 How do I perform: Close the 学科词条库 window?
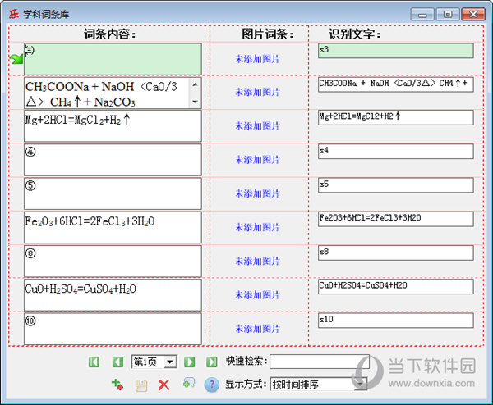click(x=473, y=15)
